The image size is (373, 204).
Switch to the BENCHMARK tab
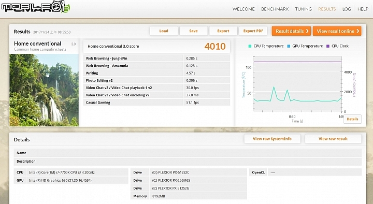275,9
